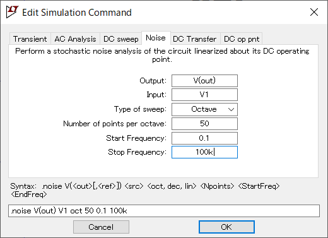This screenshot has width=328, height=238.
Task: Click the Syntax help text line
Action: tap(145, 190)
